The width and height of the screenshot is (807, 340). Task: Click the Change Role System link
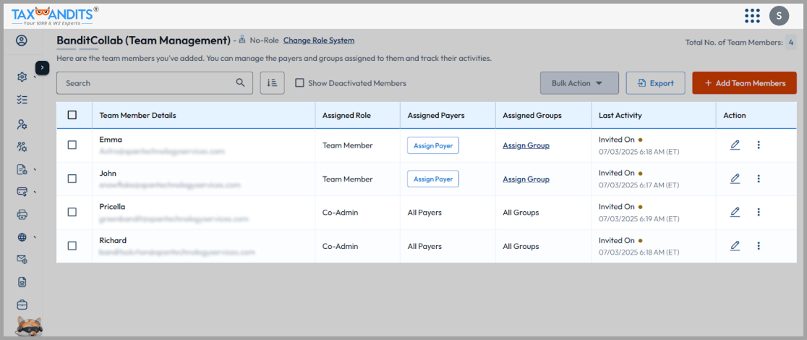click(x=319, y=41)
